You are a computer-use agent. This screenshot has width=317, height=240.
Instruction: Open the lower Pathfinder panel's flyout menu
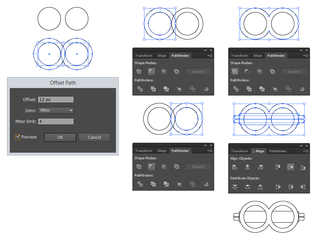pos(210,150)
